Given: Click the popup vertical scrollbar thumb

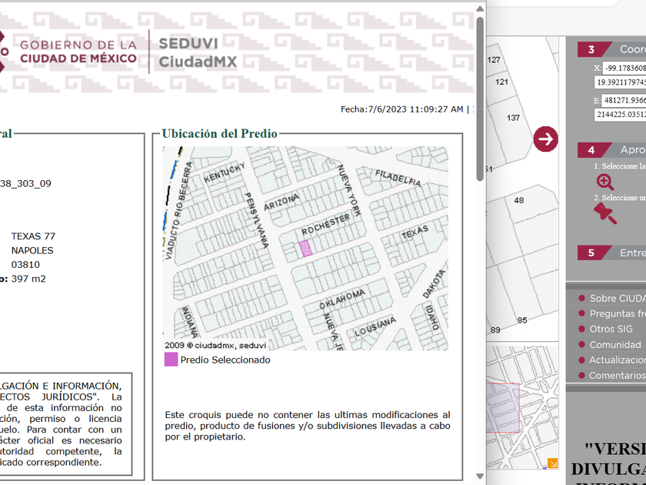Looking at the screenshot, I should [480, 99].
